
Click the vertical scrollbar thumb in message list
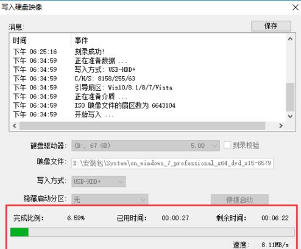[x=290, y=97]
